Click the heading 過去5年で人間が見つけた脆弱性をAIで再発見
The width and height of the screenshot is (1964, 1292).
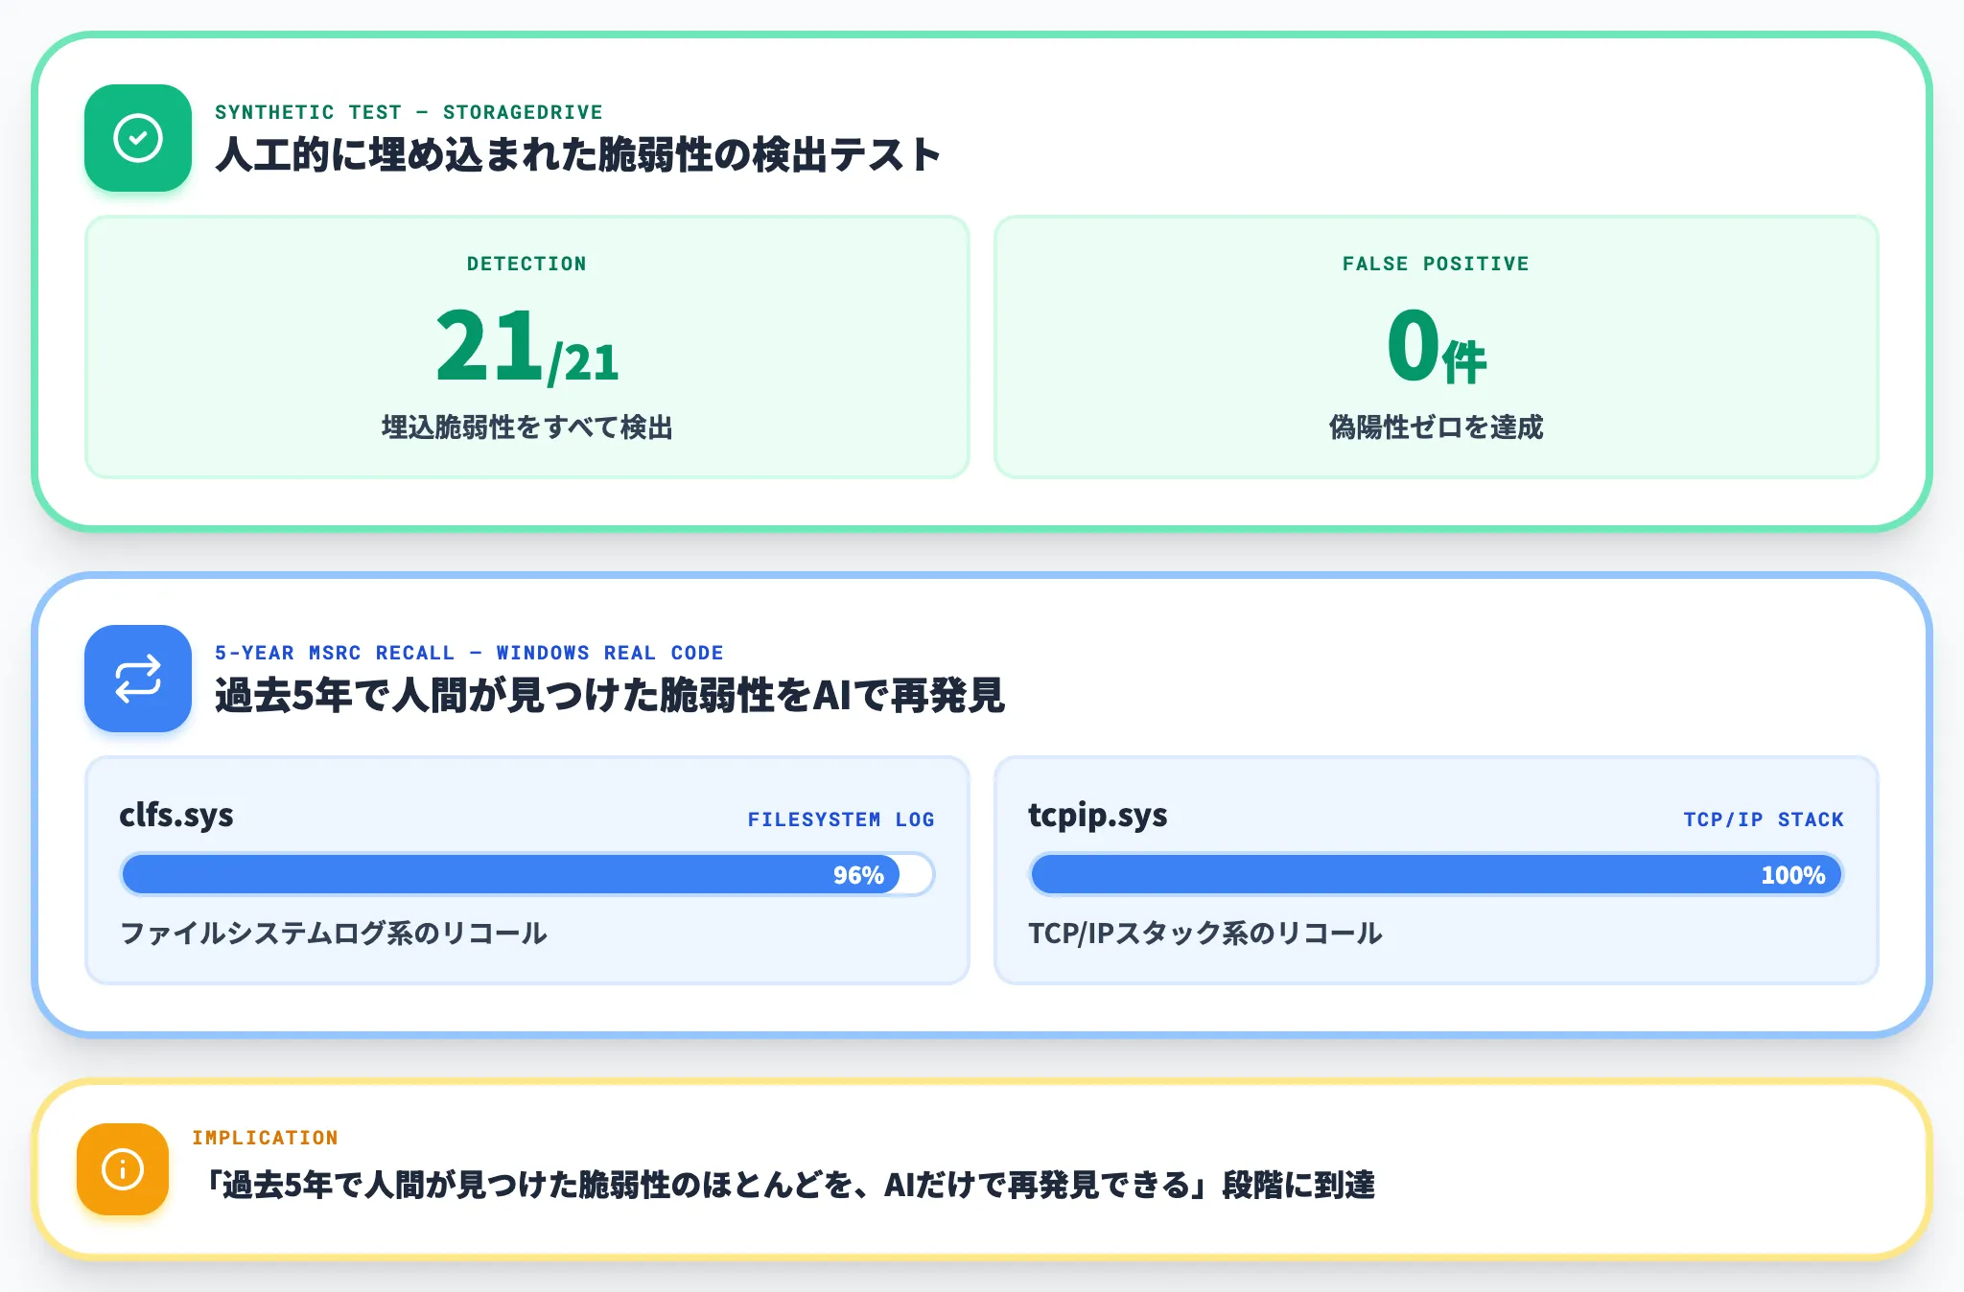tap(609, 696)
